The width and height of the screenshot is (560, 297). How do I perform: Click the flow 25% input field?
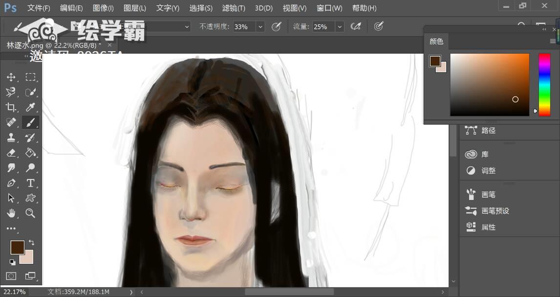point(324,27)
